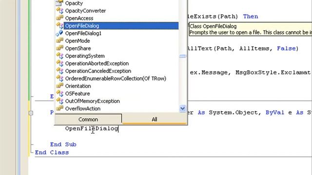
Task: Click the class icon beside OperationCanceledException
Action: coord(59,71)
